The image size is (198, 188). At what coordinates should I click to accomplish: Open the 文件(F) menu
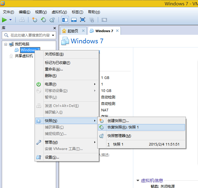tap(9, 12)
